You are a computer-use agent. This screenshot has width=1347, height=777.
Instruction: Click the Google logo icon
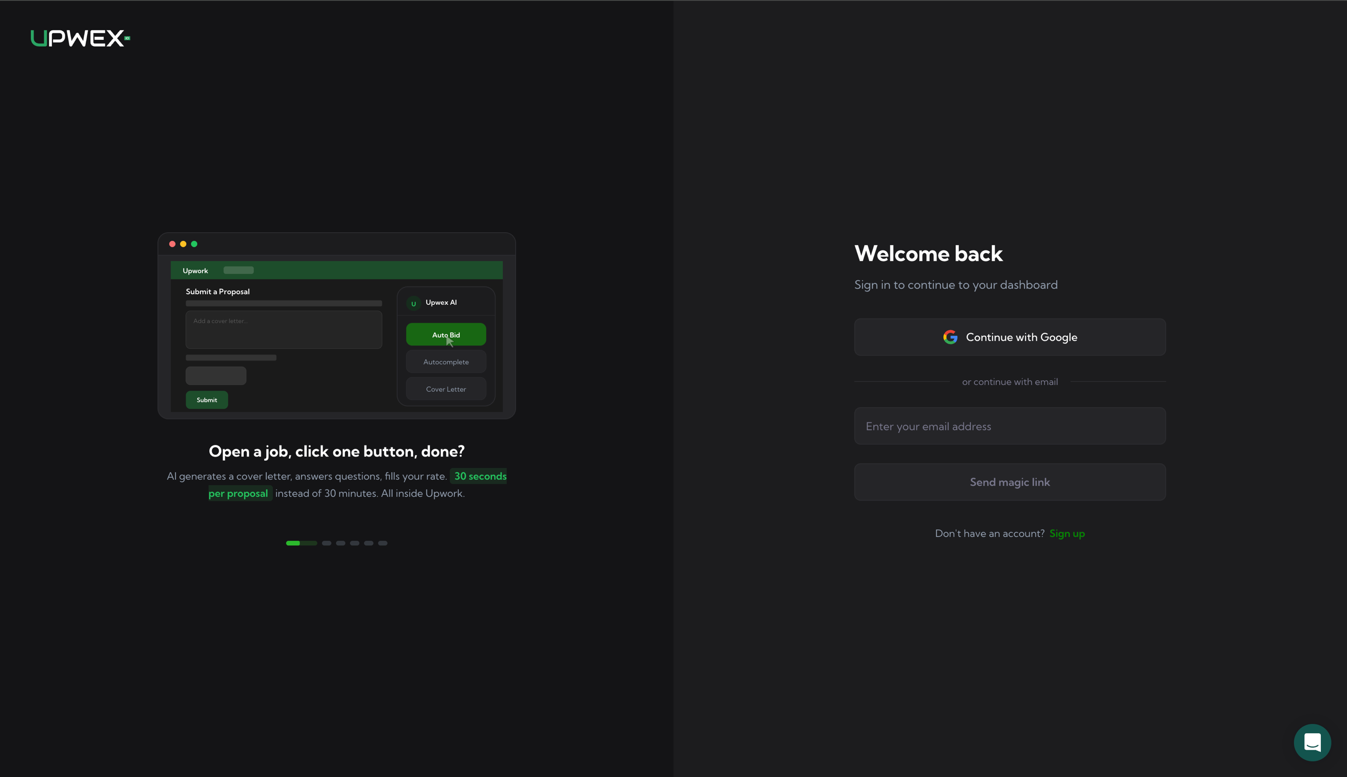(x=950, y=337)
